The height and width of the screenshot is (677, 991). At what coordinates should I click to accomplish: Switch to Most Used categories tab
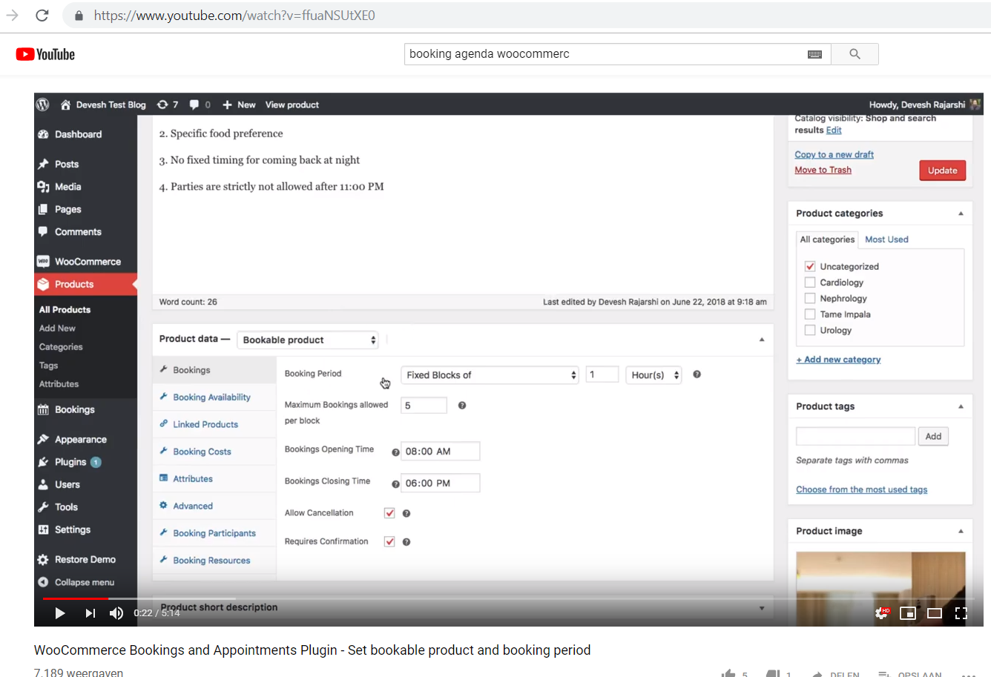click(x=886, y=240)
